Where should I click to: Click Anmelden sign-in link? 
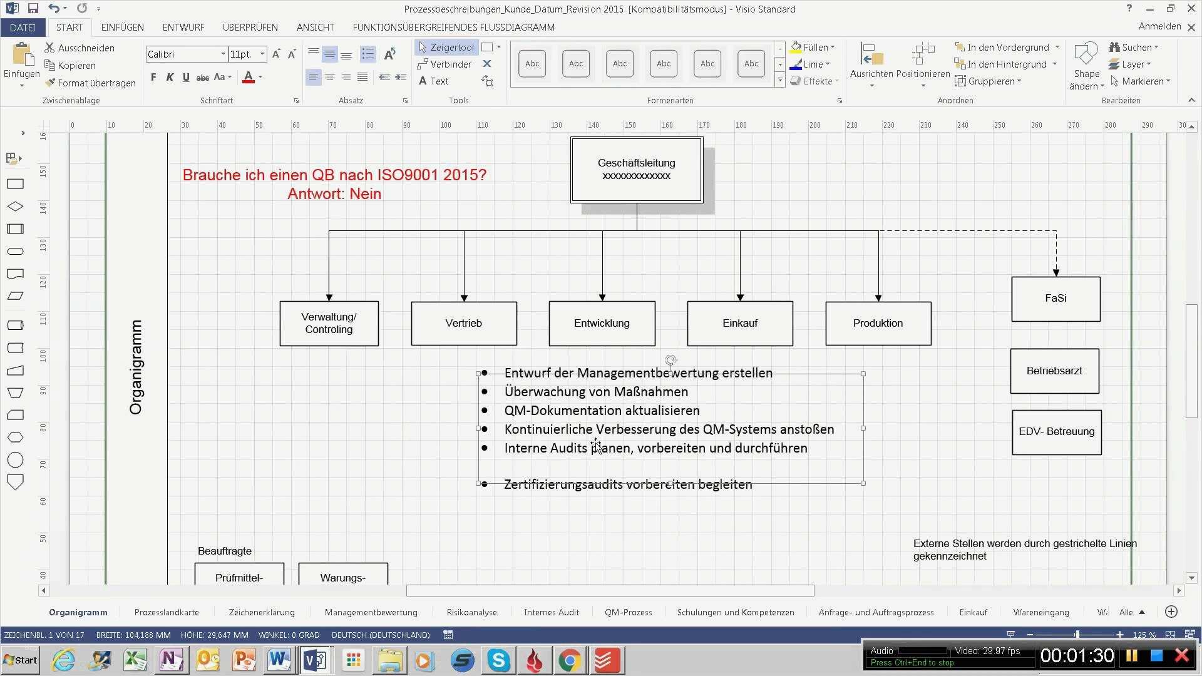[1159, 26]
